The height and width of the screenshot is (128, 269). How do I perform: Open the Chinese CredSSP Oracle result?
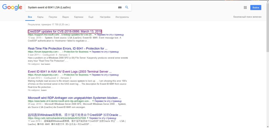coord(75,115)
